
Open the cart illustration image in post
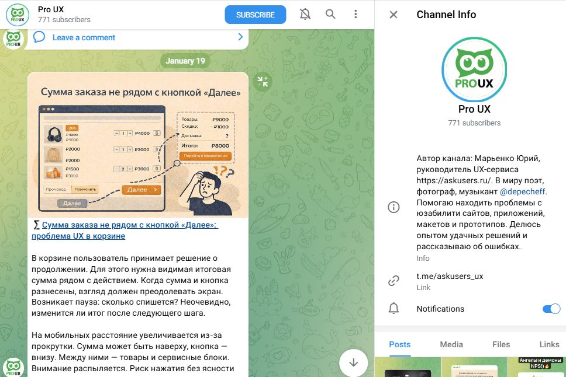(138, 145)
